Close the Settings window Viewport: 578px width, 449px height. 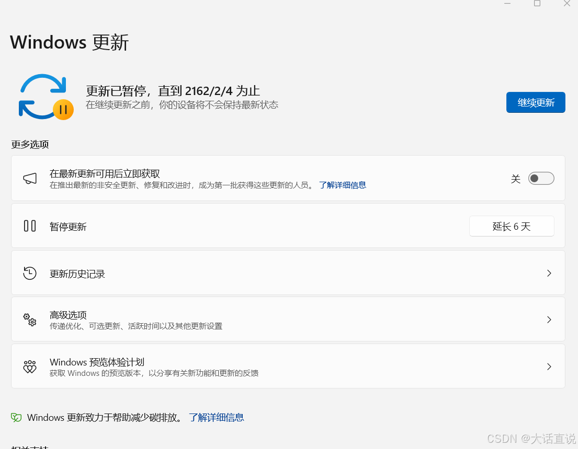567,3
